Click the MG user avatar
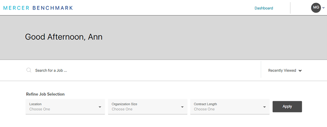The height and width of the screenshot is (127, 327). pyautogui.click(x=316, y=8)
